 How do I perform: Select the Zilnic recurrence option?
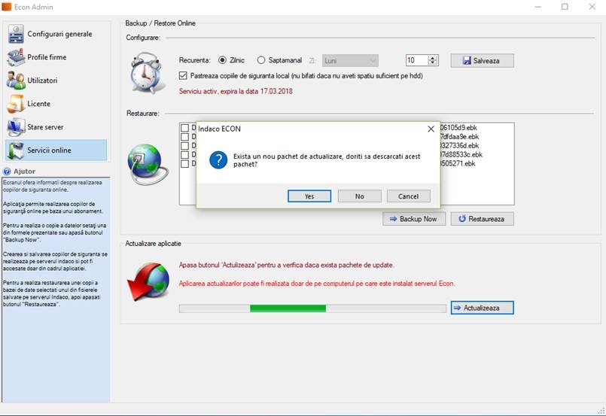[232, 60]
